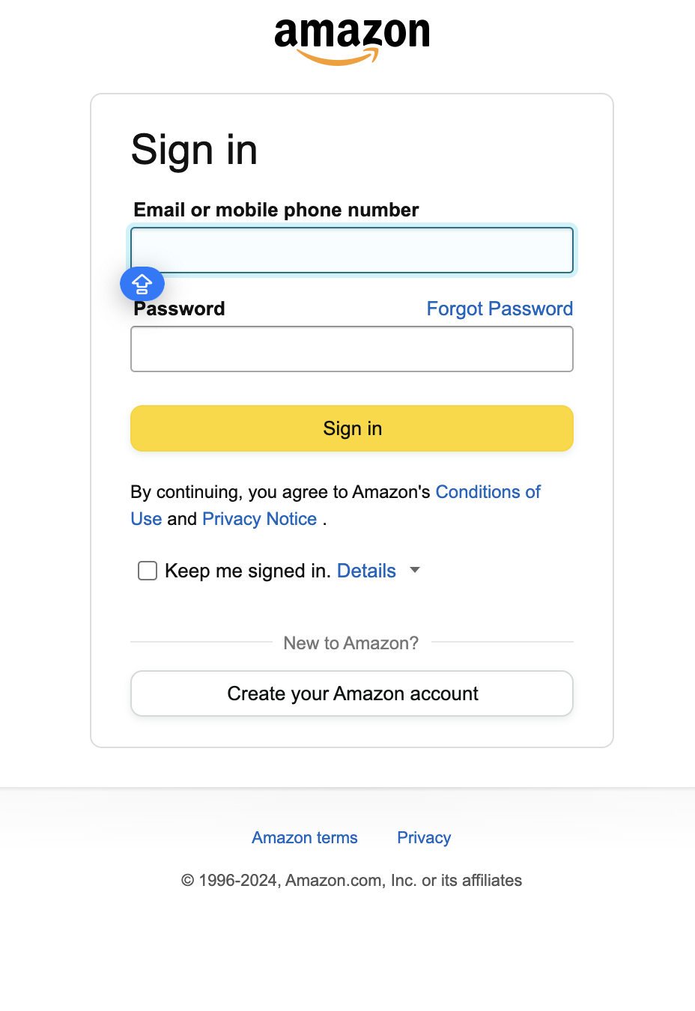Click the copyright notice text
Screen dimensions: 695x1011
point(351,880)
